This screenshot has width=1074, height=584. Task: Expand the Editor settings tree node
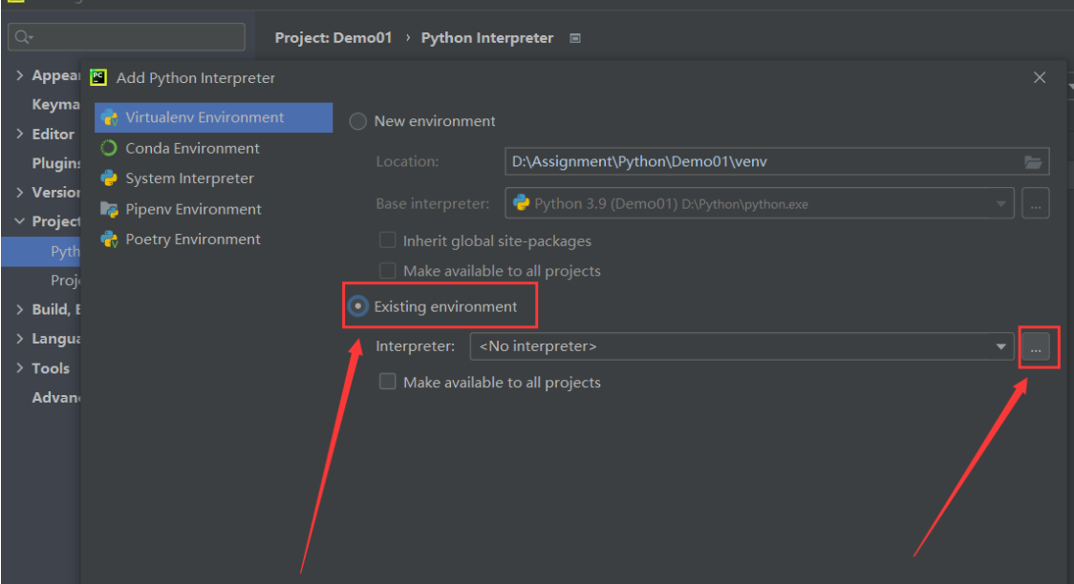click(20, 134)
